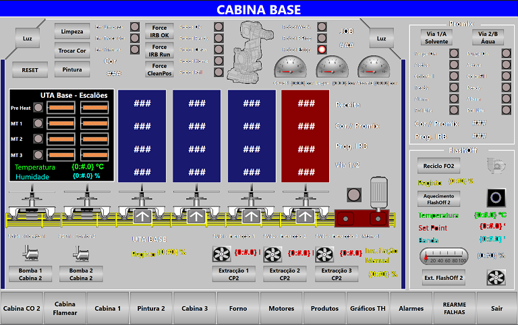Select the Extracção 3 fan icon
518x325 pixels.
[324, 254]
